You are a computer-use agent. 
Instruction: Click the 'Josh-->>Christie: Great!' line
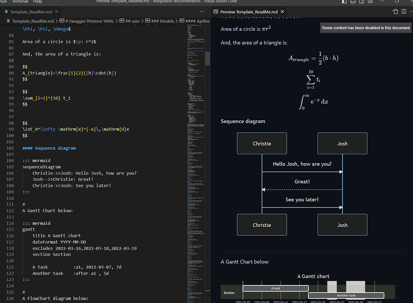point(63,179)
